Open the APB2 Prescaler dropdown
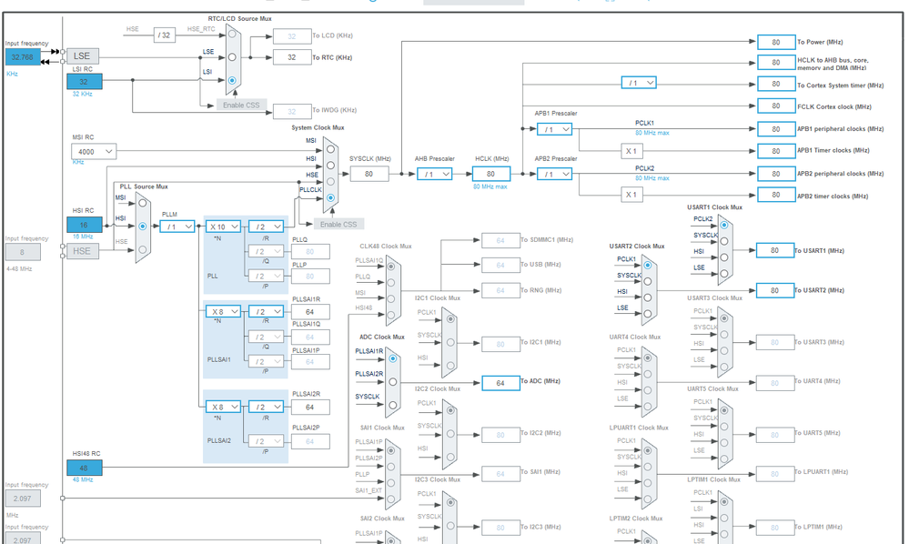 click(554, 174)
